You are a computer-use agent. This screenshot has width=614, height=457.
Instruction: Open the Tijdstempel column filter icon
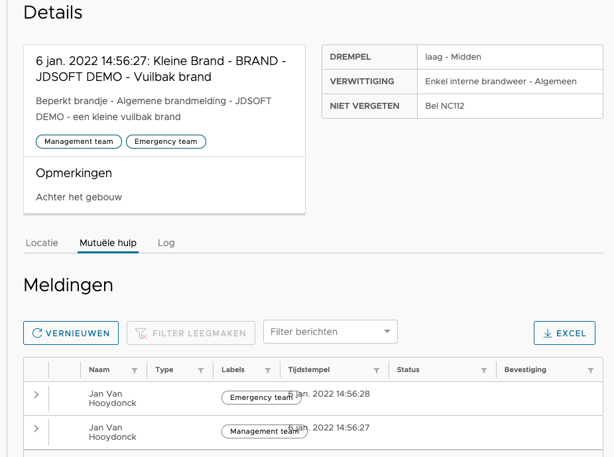(377, 371)
